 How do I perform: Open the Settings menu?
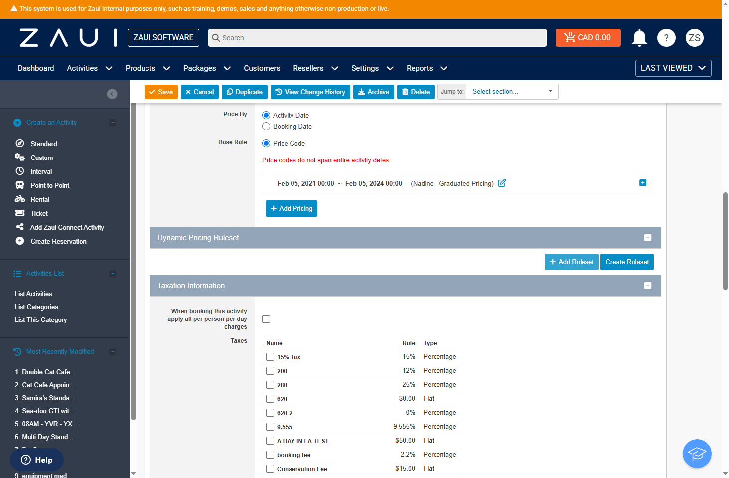(373, 68)
